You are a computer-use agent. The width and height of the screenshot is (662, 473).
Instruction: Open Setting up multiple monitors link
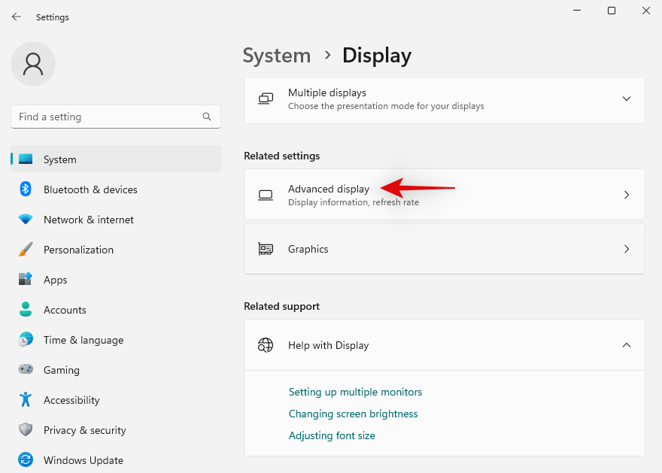tap(355, 392)
